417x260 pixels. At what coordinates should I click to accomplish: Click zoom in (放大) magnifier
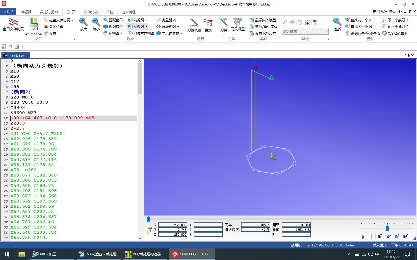click(x=83, y=24)
